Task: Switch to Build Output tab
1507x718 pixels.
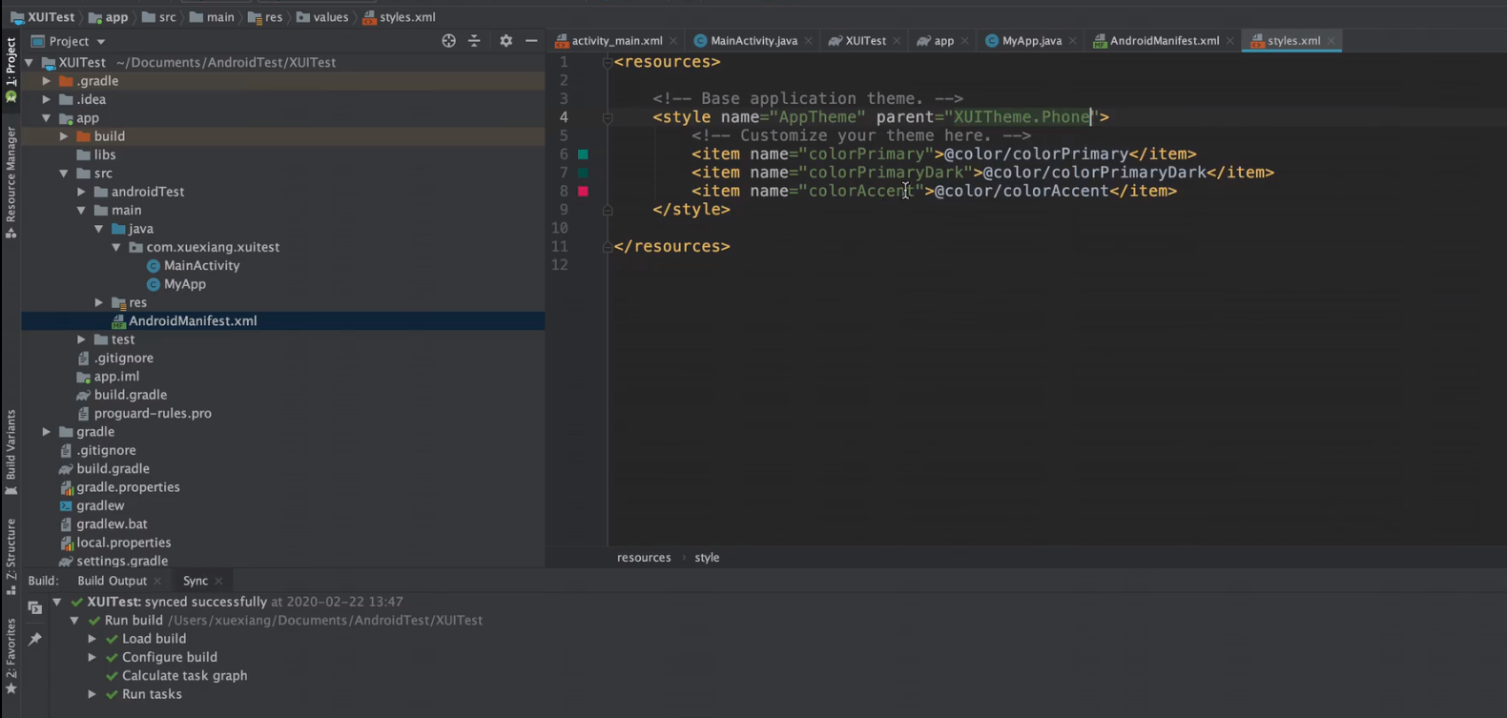Action: pos(112,581)
